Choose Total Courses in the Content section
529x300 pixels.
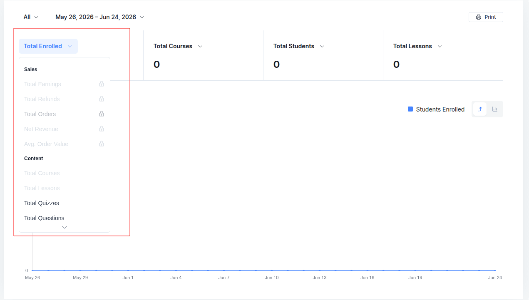pos(65,173)
